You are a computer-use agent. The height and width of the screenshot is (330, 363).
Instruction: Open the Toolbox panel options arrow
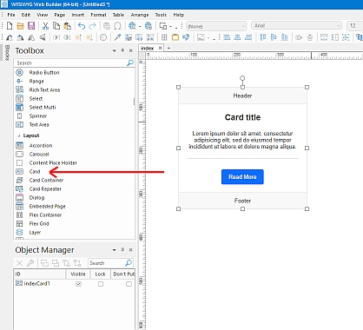pos(115,50)
